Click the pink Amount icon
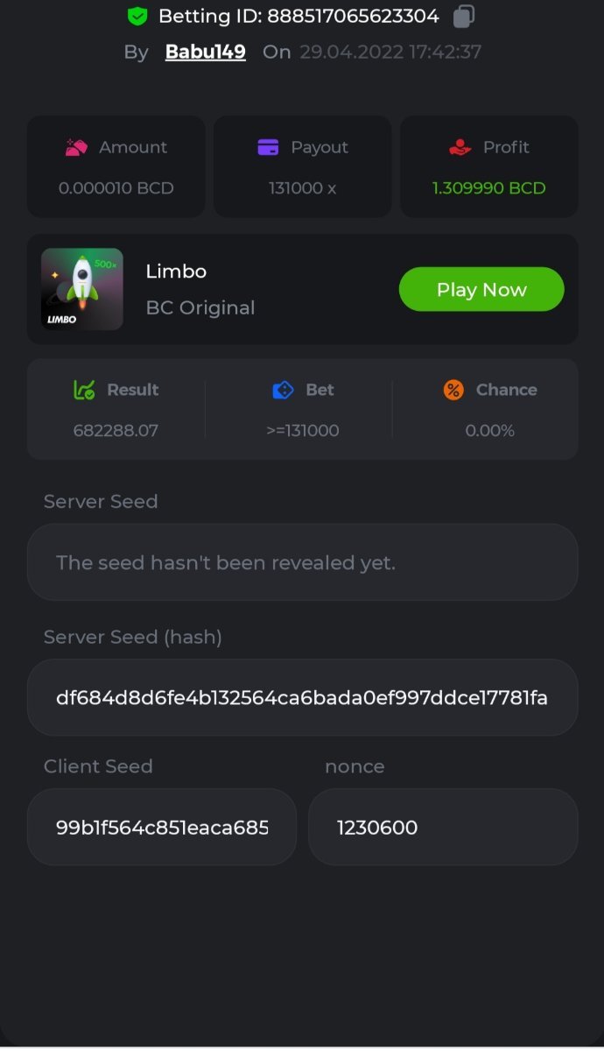Image resolution: width=604 pixels, height=1051 pixels. click(x=77, y=147)
